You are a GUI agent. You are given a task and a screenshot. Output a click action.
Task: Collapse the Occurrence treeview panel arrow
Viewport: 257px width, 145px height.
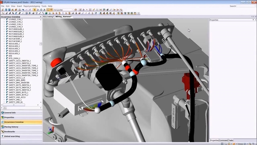click(x=40, y=17)
